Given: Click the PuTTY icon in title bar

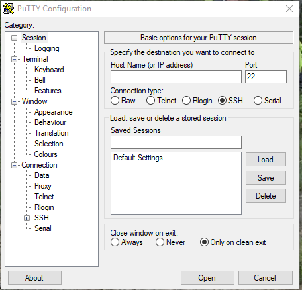Looking at the screenshot, I should coord(9,9).
